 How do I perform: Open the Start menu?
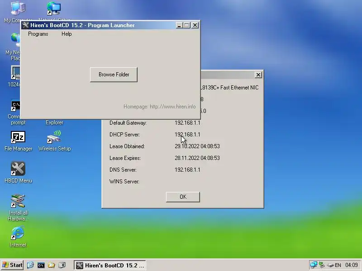coord(13,265)
